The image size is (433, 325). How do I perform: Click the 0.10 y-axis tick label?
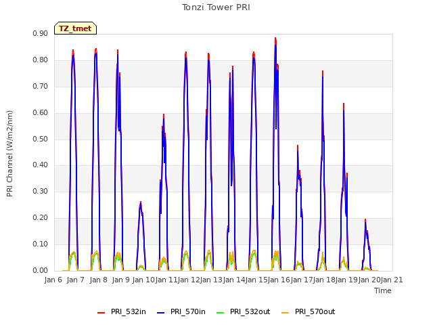pyautogui.click(x=41, y=244)
